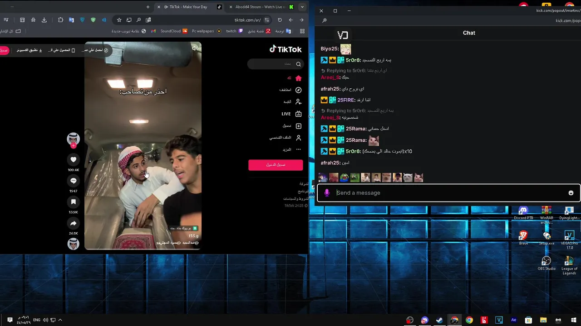The height and width of the screenshot is (326, 581).
Task: Open the twitch bookmark
Action: pos(234,31)
